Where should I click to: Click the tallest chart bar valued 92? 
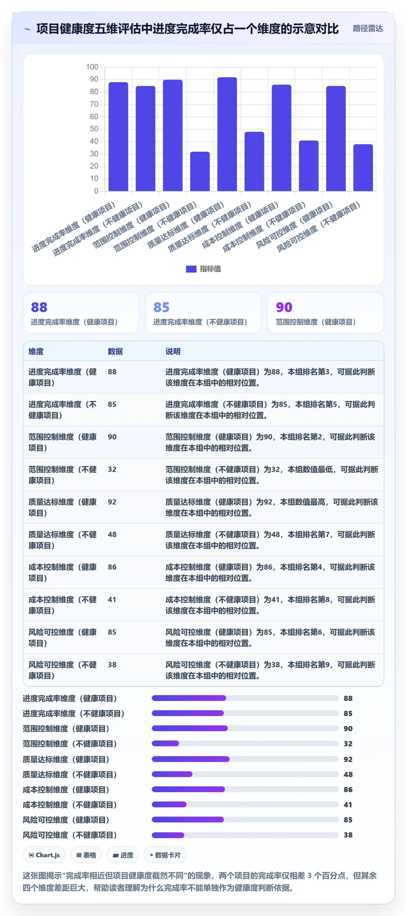click(x=227, y=134)
